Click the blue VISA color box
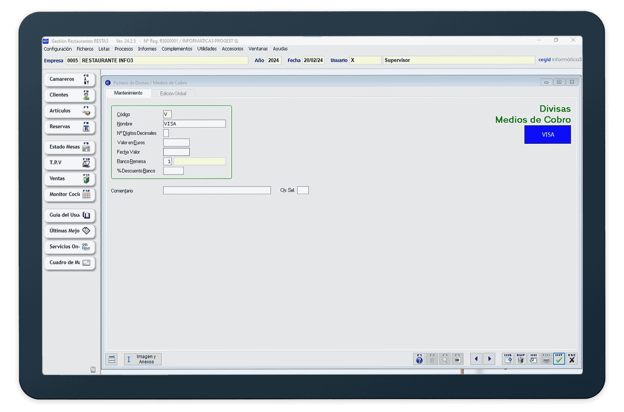This screenshot has width=624, height=412. coord(547,135)
